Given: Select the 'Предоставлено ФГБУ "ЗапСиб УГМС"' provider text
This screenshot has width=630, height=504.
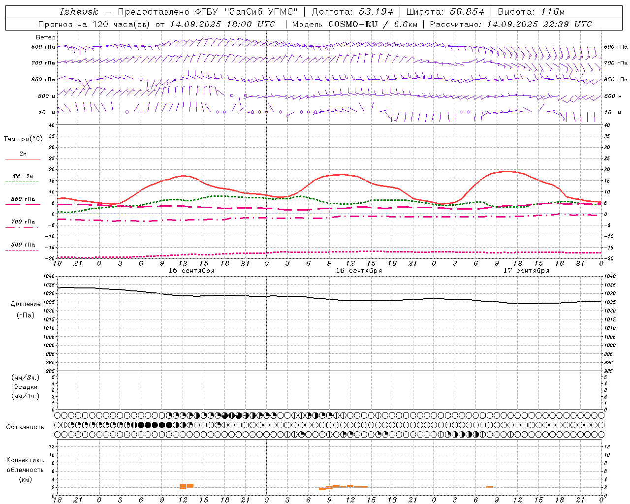Looking at the screenshot, I should 208,12.
